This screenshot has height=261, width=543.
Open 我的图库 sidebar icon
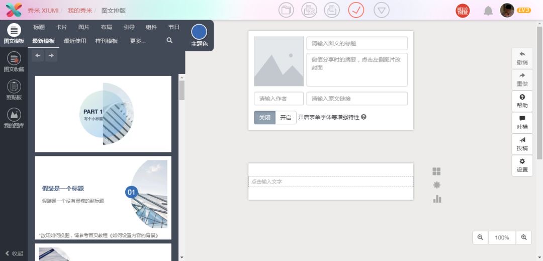14,118
